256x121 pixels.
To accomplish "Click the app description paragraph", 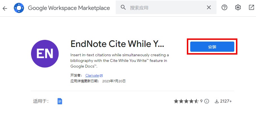I will pos(119,60).
